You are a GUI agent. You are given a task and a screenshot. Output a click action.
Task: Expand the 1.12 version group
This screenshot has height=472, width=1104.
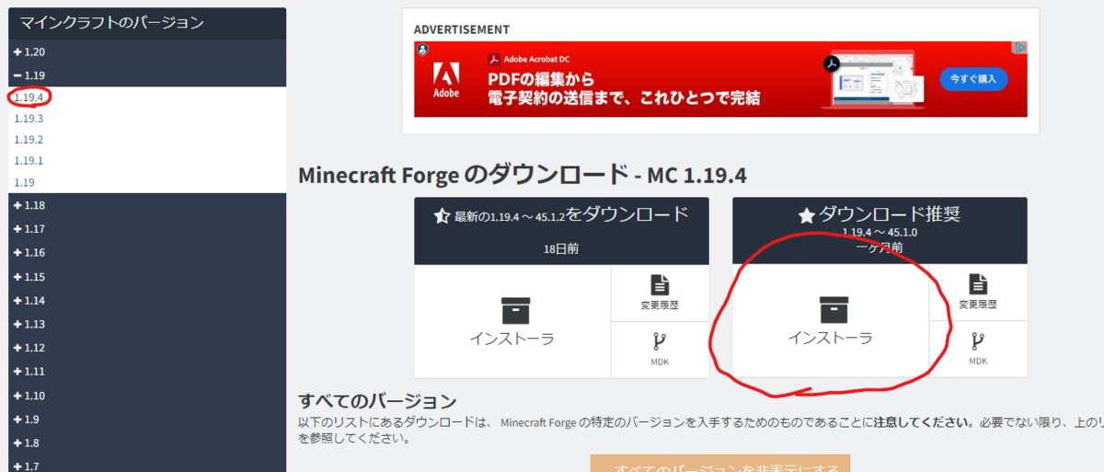(x=29, y=348)
